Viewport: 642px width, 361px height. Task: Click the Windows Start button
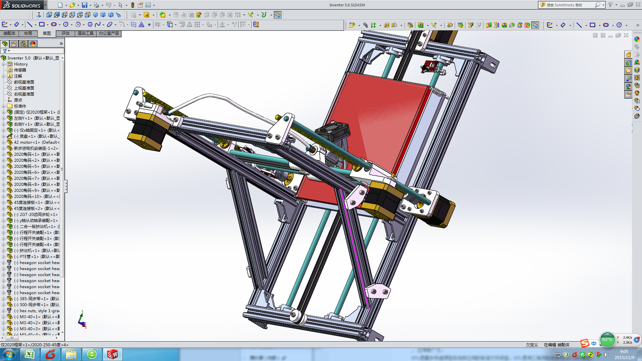(x=9, y=354)
